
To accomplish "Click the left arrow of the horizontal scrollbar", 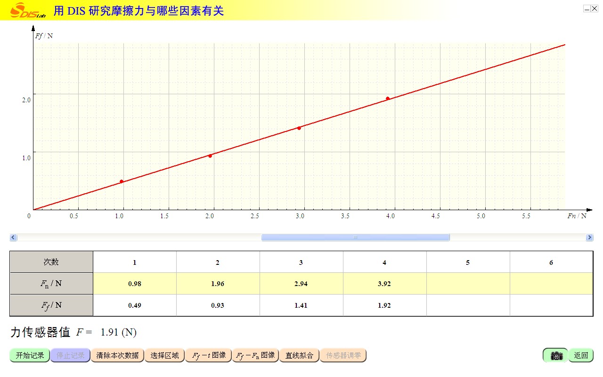I will [x=13, y=238].
